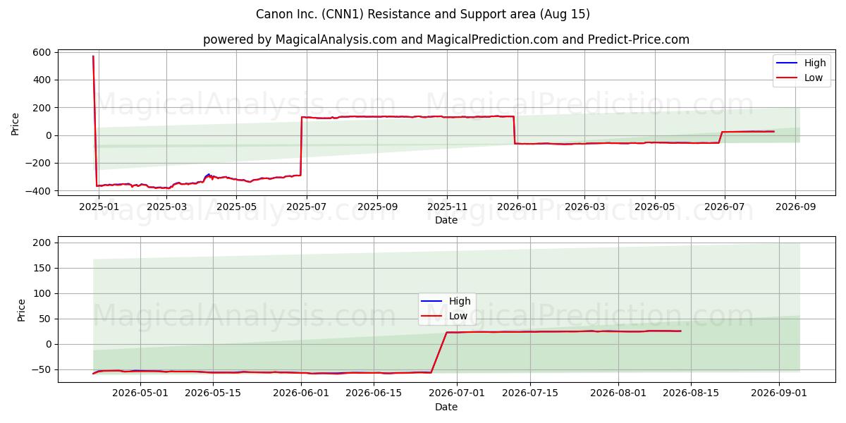
Task: Click the 'powered by MagicalAnalysis.com' subtitle line
Action: point(446,39)
